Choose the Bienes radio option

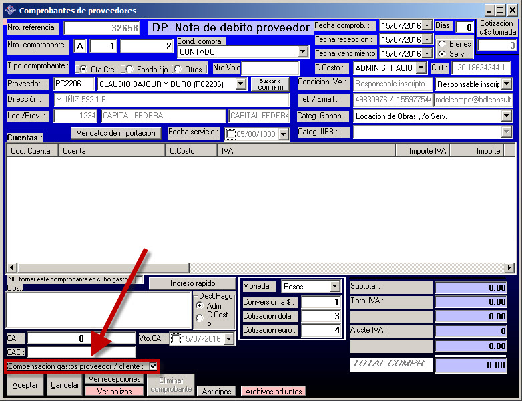pos(442,44)
